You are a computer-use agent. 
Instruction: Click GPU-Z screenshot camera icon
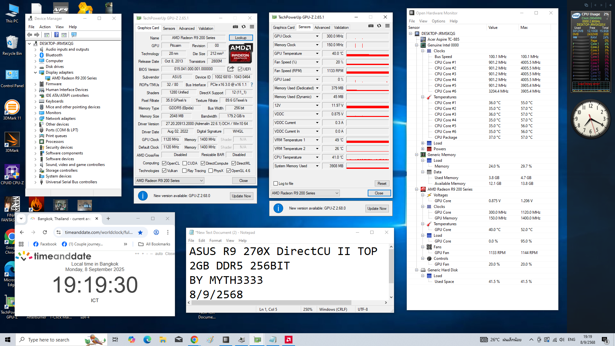click(x=235, y=27)
